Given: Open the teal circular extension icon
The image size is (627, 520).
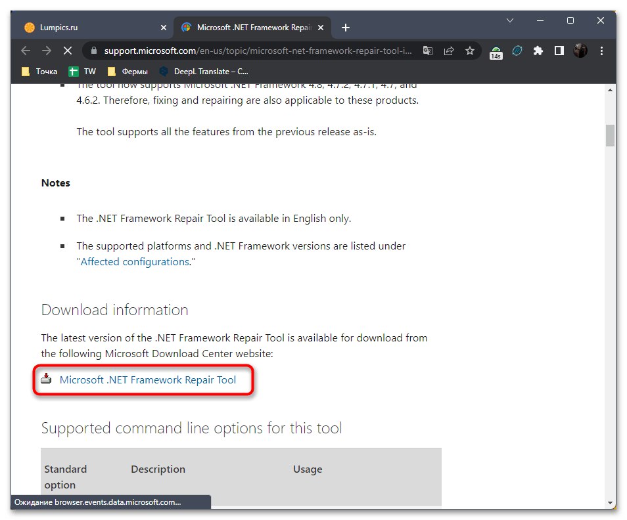Looking at the screenshot, I should pyautogui.click(x=517, y=51).
